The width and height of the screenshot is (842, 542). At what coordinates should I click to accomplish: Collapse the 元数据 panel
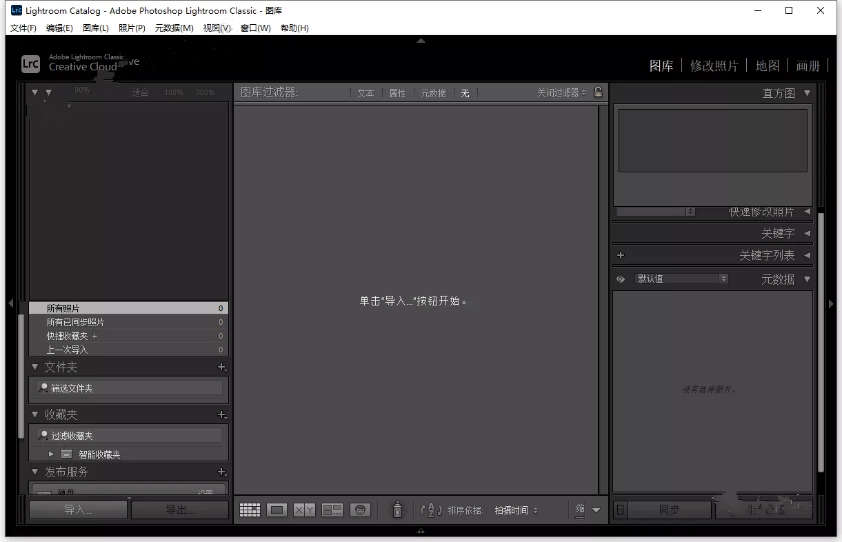[807, 279]
